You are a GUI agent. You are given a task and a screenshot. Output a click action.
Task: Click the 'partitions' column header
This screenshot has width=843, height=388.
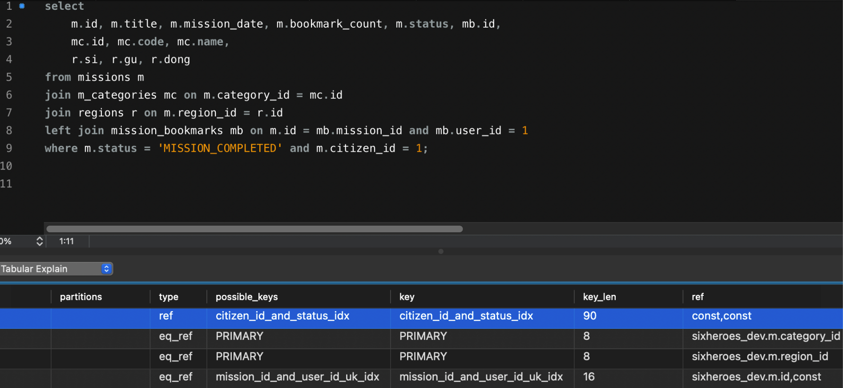[x=81, y=297]
